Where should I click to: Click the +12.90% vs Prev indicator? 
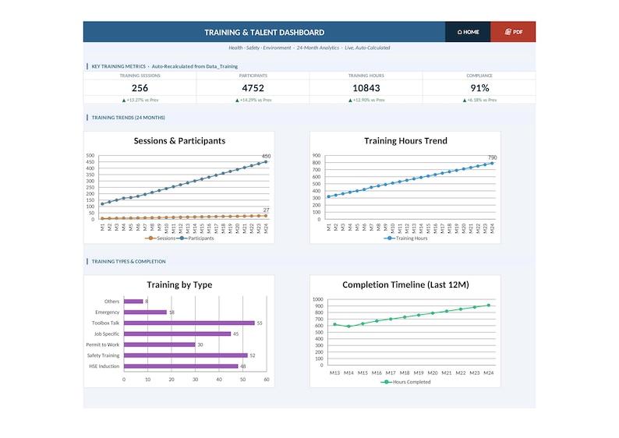tap(366, 101)
